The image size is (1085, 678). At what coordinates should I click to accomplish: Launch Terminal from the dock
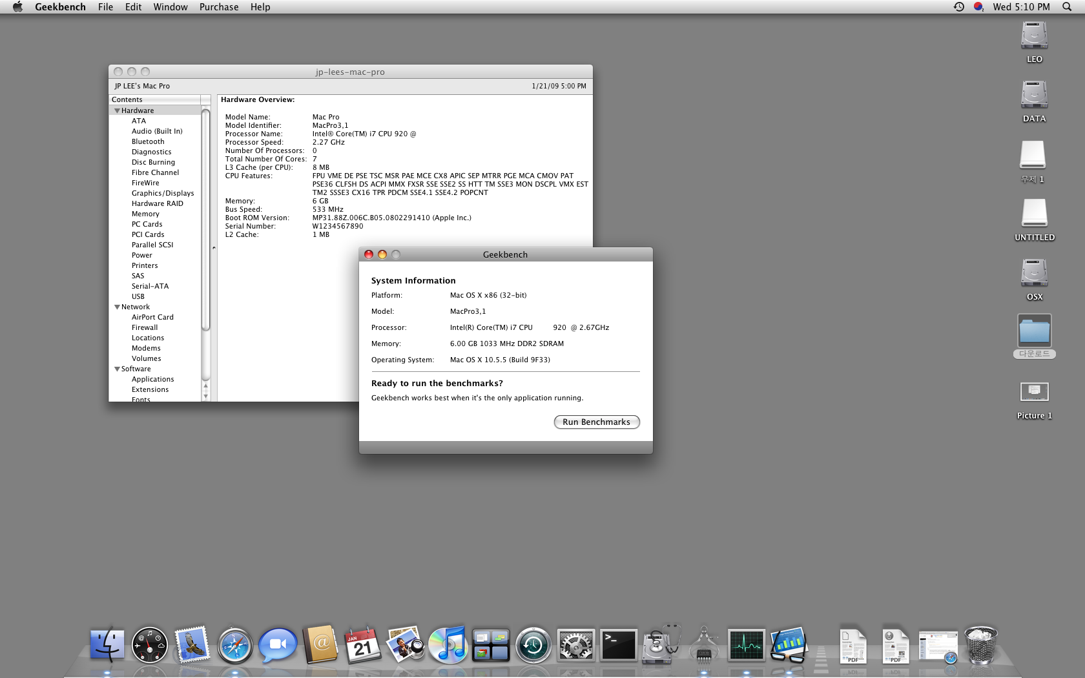(618, 645)
